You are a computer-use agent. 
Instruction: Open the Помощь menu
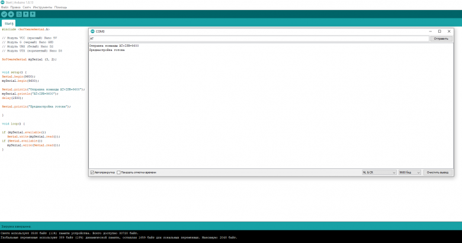60,7
